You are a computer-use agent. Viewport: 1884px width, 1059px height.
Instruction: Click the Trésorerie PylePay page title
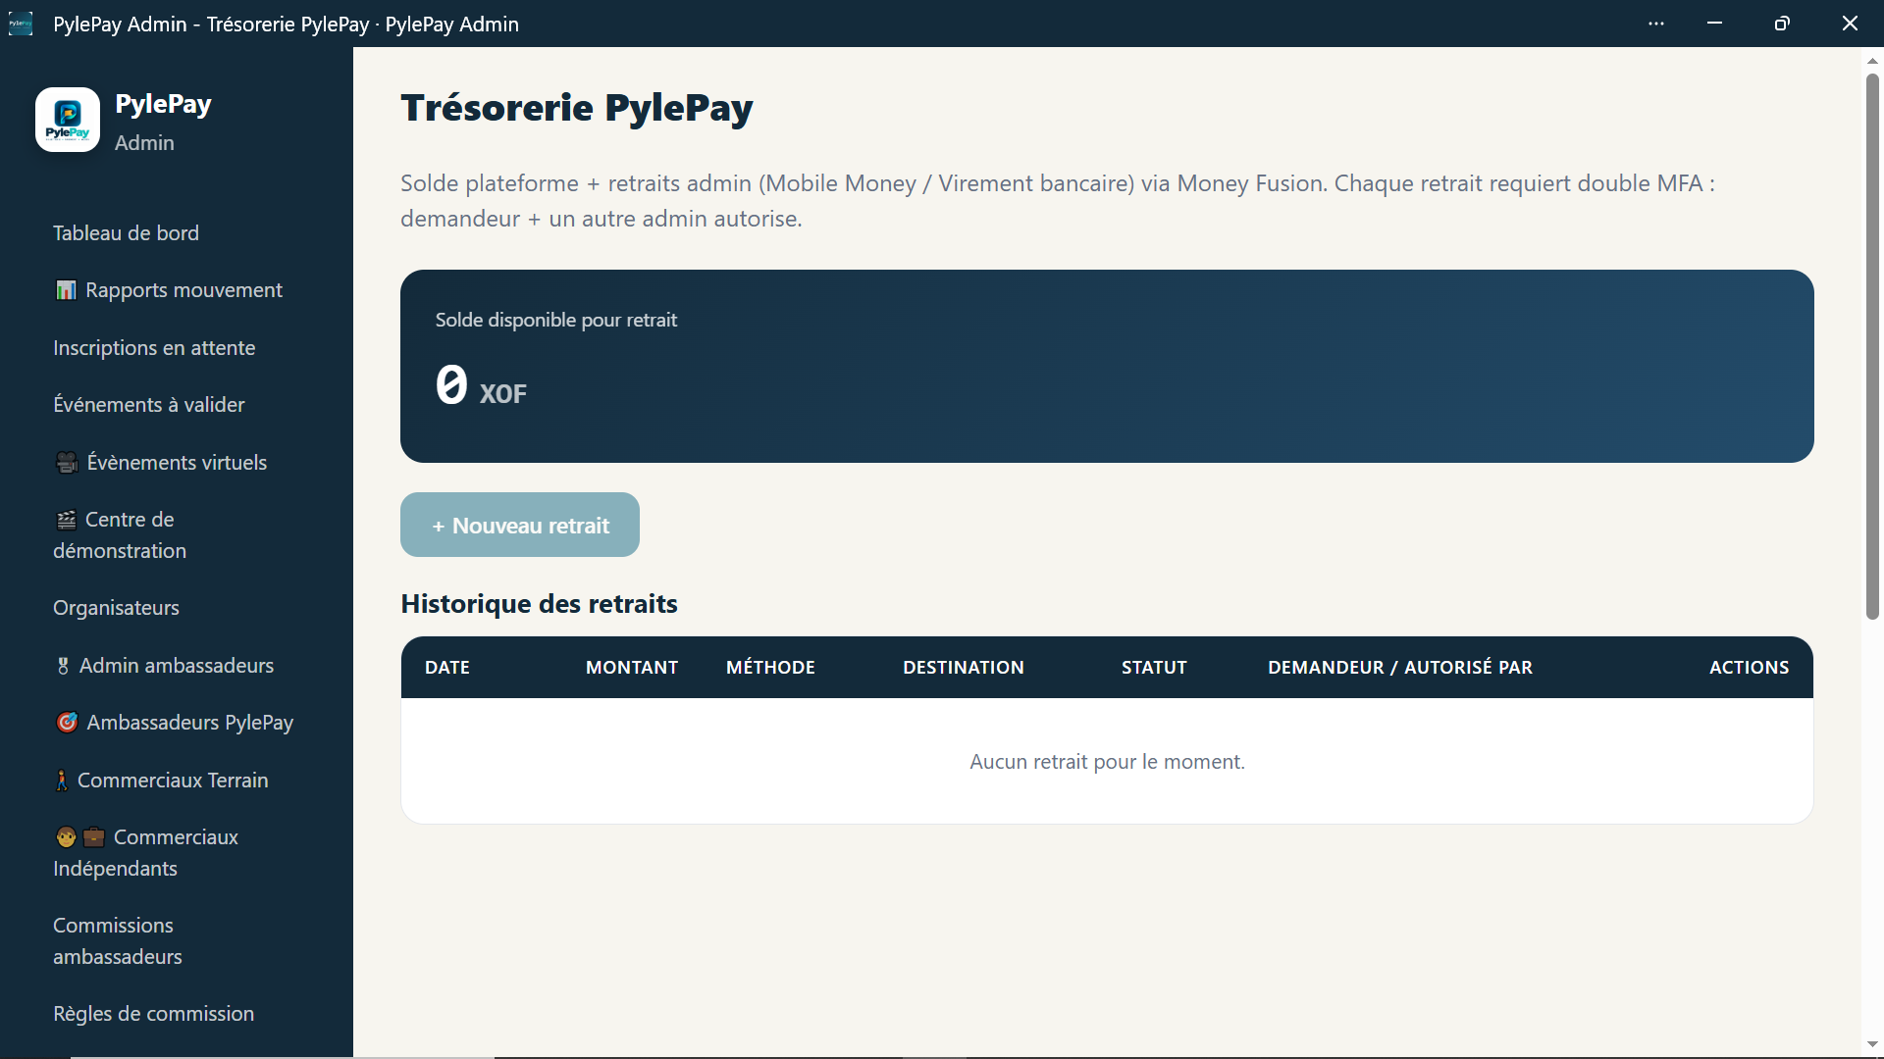577,108
